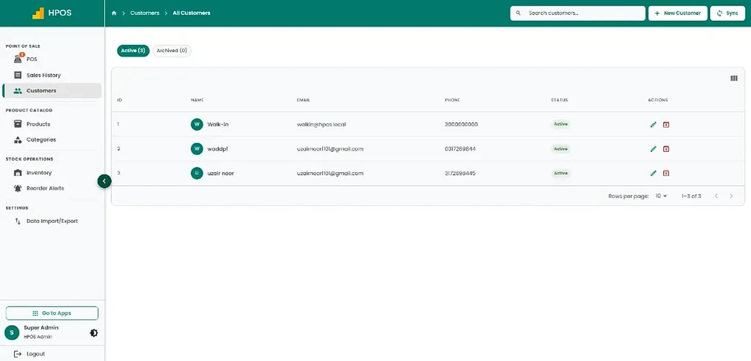Click the home breadcrumb icon
The height and width of the screenshot is (361, 751).
pyautogui.click(x=114, y=13)
